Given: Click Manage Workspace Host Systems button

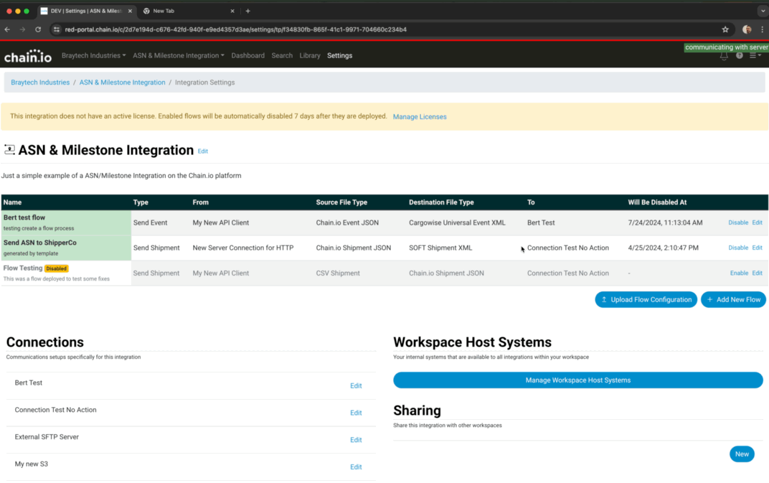Looking at the screenshot, I should point(577,380).
